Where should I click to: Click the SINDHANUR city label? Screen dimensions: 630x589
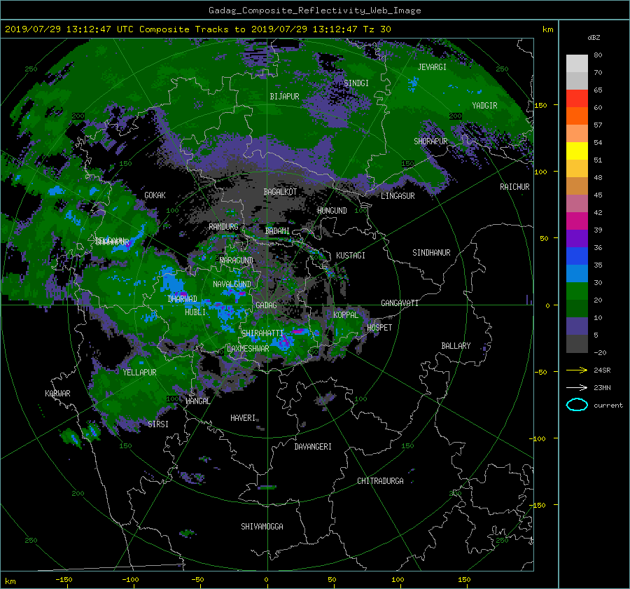point(431,253)
